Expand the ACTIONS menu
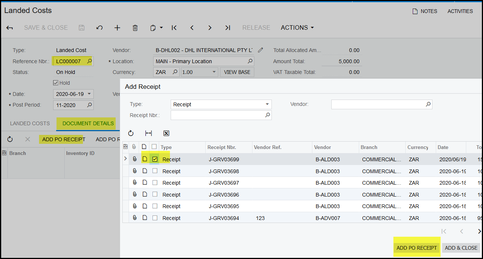 (297, 28)
